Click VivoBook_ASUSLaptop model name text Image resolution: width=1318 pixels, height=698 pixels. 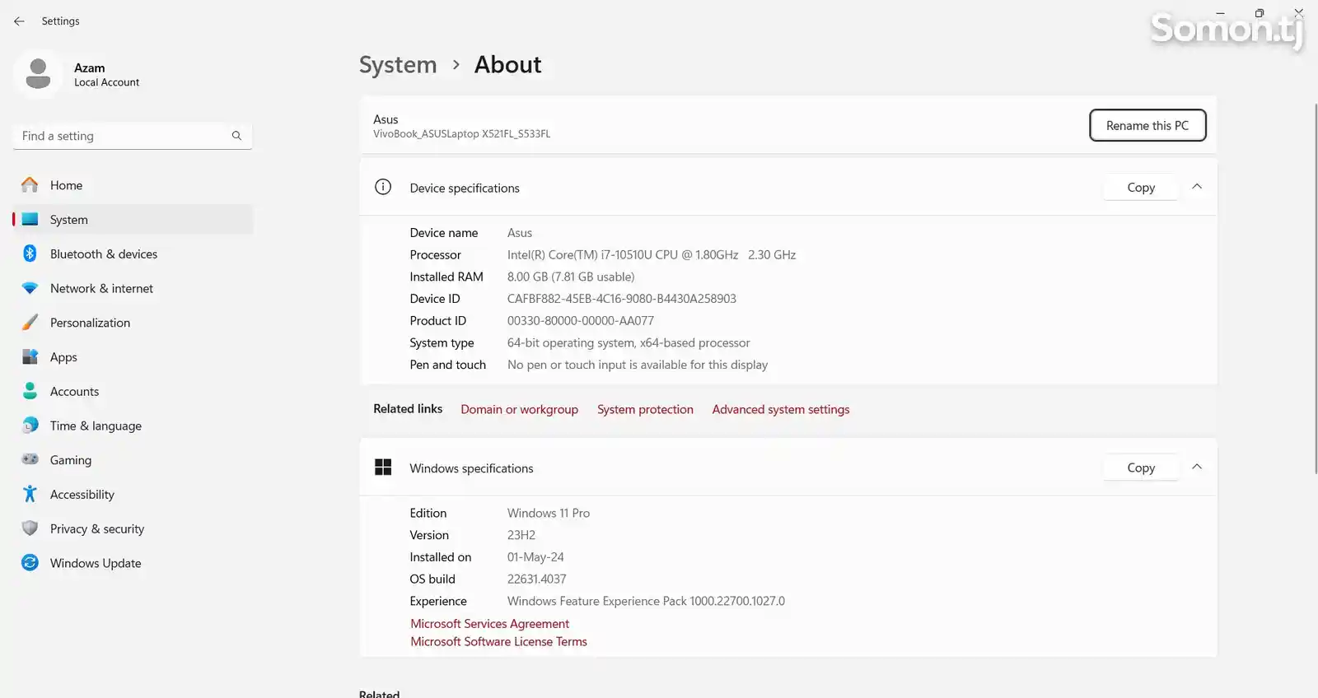click(461, 133)
